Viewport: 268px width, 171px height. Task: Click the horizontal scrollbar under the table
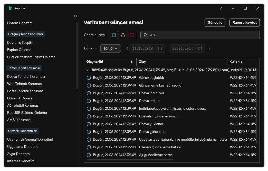point(130,160)
